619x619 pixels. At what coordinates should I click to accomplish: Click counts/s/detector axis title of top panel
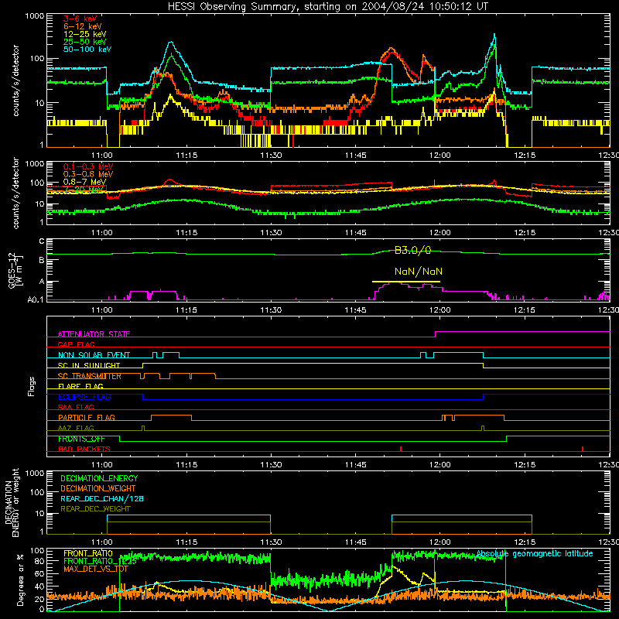click(15, 80)
